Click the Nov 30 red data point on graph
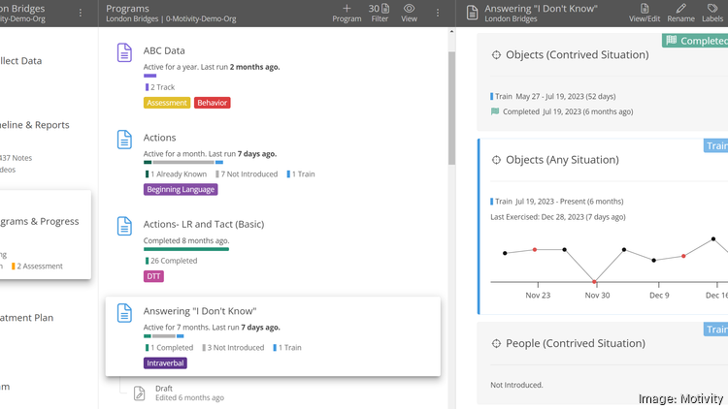This screenshot has height=409, width=728. pos(595,282)
